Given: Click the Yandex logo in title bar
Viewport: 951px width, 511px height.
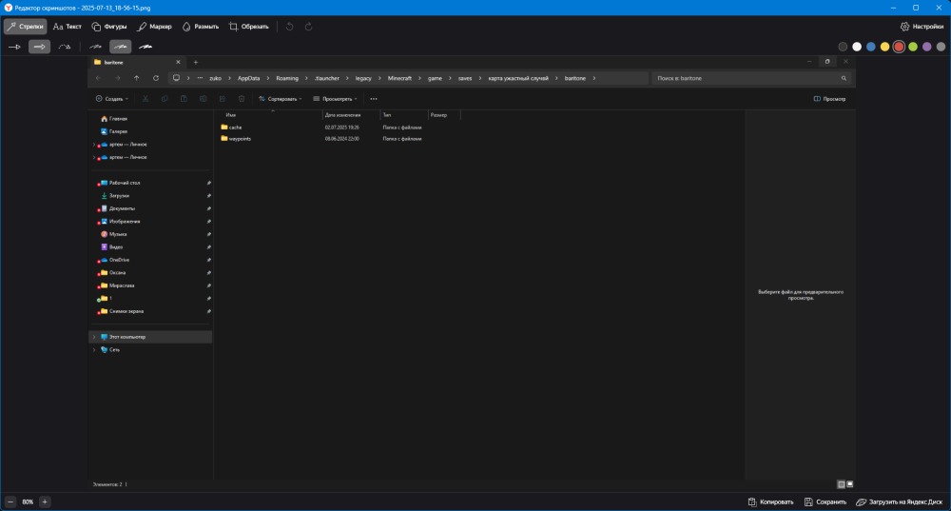Looking at the screenshot, I should click(8, 8).
